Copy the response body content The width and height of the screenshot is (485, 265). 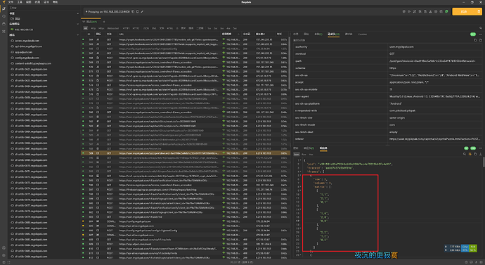475,154
